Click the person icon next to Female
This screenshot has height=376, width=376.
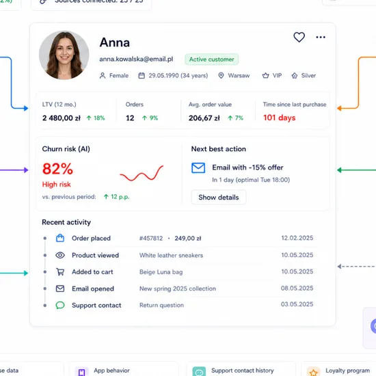pos(103,75)
